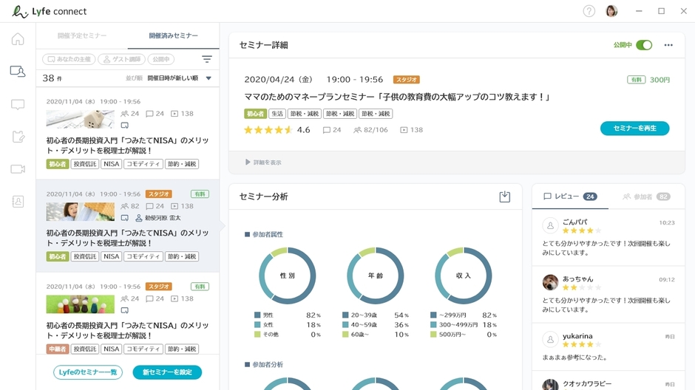Open the chat messages sidebar icon
The height and width of the screenshot is (390, 695).
coord(18,105)
